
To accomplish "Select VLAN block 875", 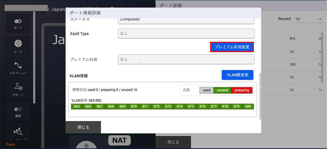I will coord(191,106).
